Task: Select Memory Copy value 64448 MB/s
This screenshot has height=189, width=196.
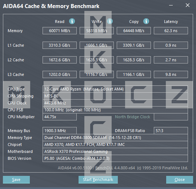Action: [x=134, y=31]
